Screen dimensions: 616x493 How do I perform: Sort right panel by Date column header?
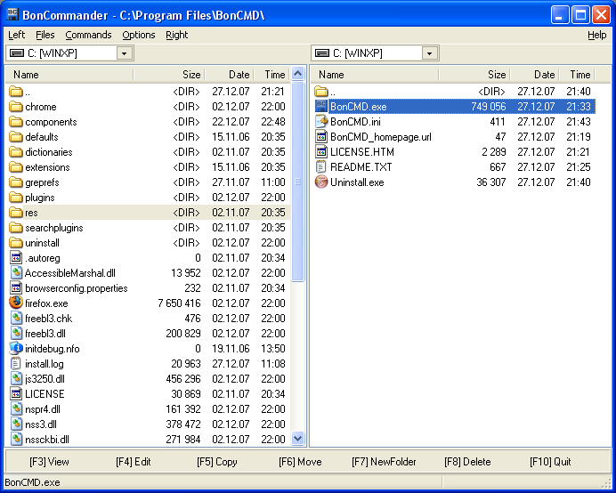point(535,74)
